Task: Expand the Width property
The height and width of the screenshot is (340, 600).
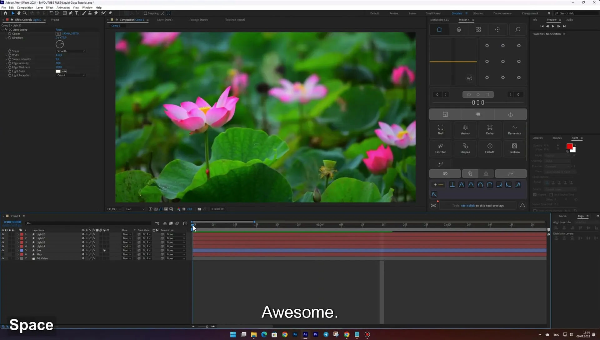Action: click(x=6, y=55)
